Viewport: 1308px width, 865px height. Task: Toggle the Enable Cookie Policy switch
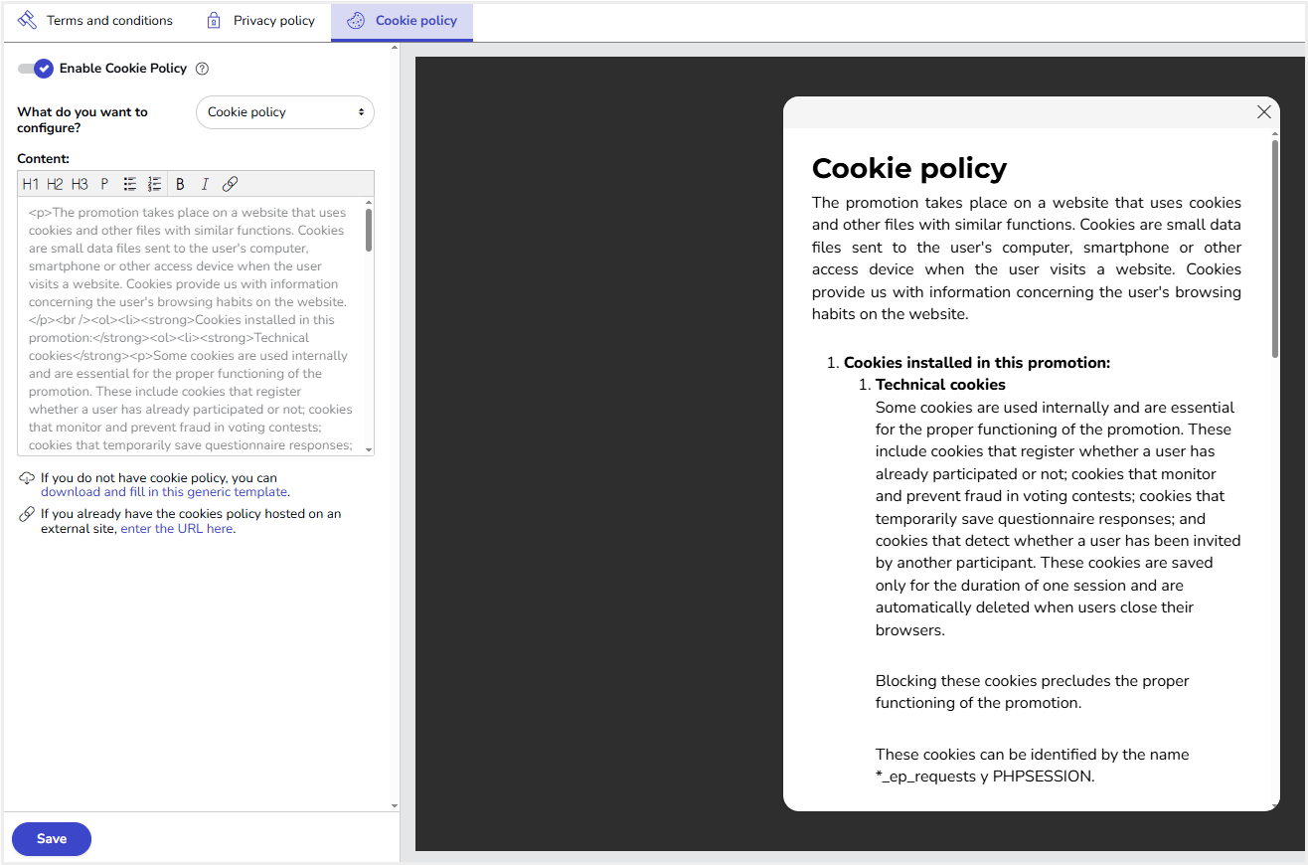click(35, 69)
